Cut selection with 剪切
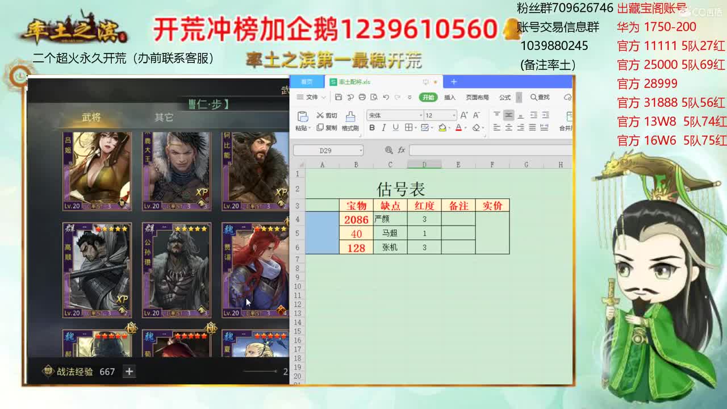The image size is (727, 409). pos(327,115)
